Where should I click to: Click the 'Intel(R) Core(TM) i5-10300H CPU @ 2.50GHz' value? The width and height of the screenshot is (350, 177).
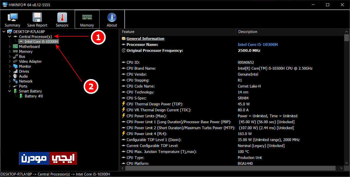[275, 68]
